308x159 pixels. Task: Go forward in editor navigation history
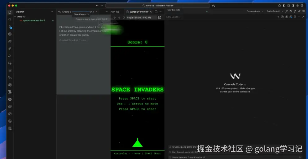click(x=102, y=6)
